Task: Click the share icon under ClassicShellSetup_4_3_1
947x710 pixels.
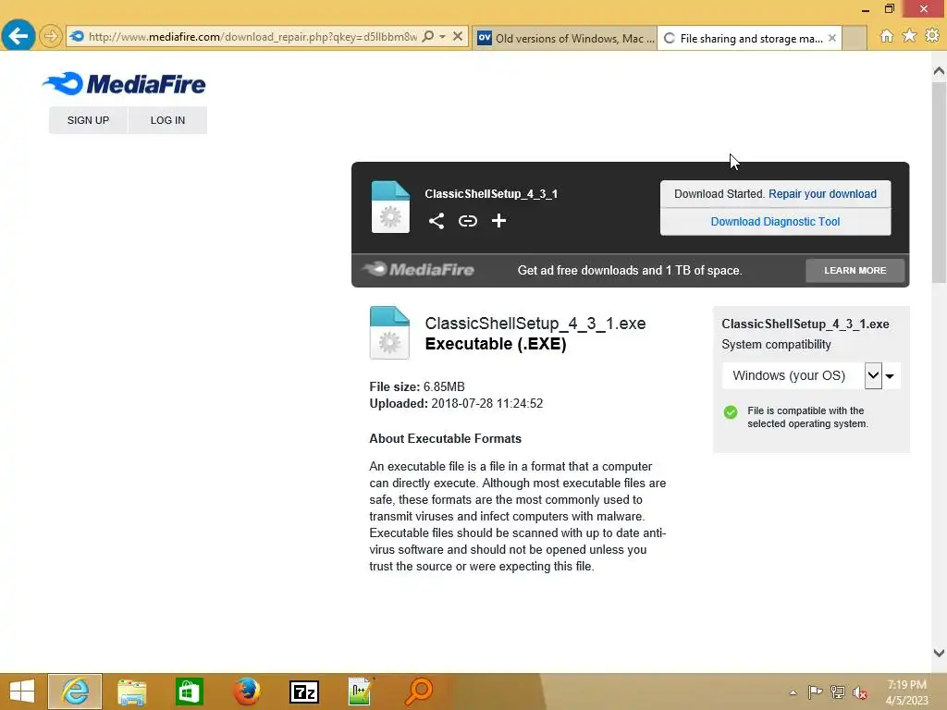Action: coord(437,221)
